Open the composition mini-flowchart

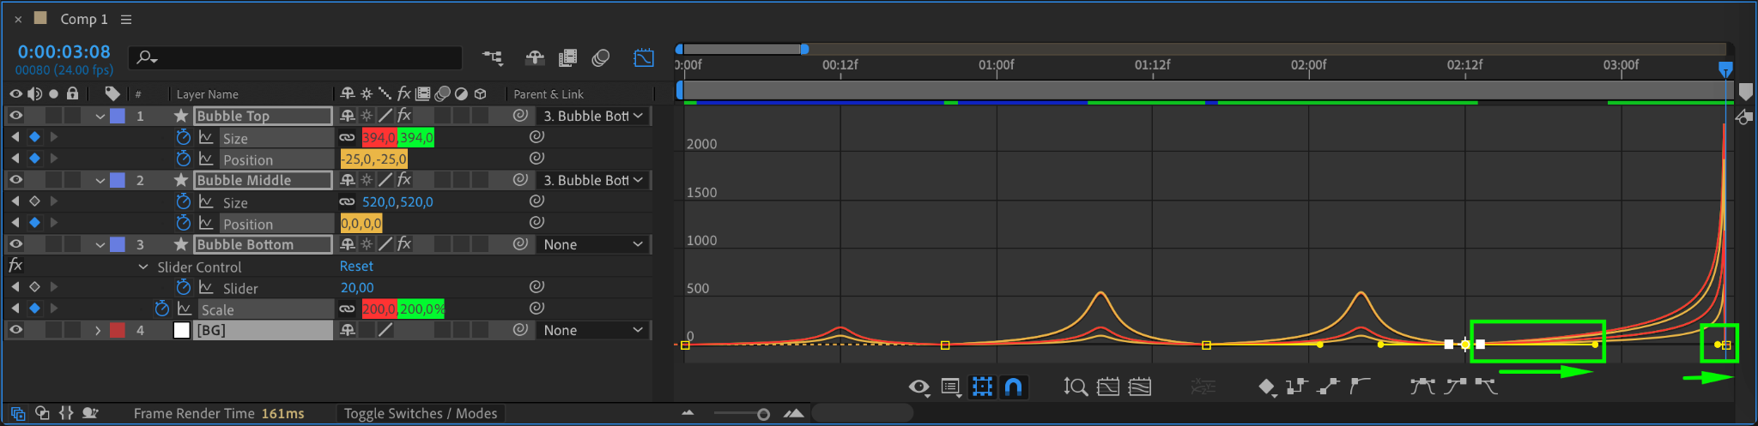[493, 57]
